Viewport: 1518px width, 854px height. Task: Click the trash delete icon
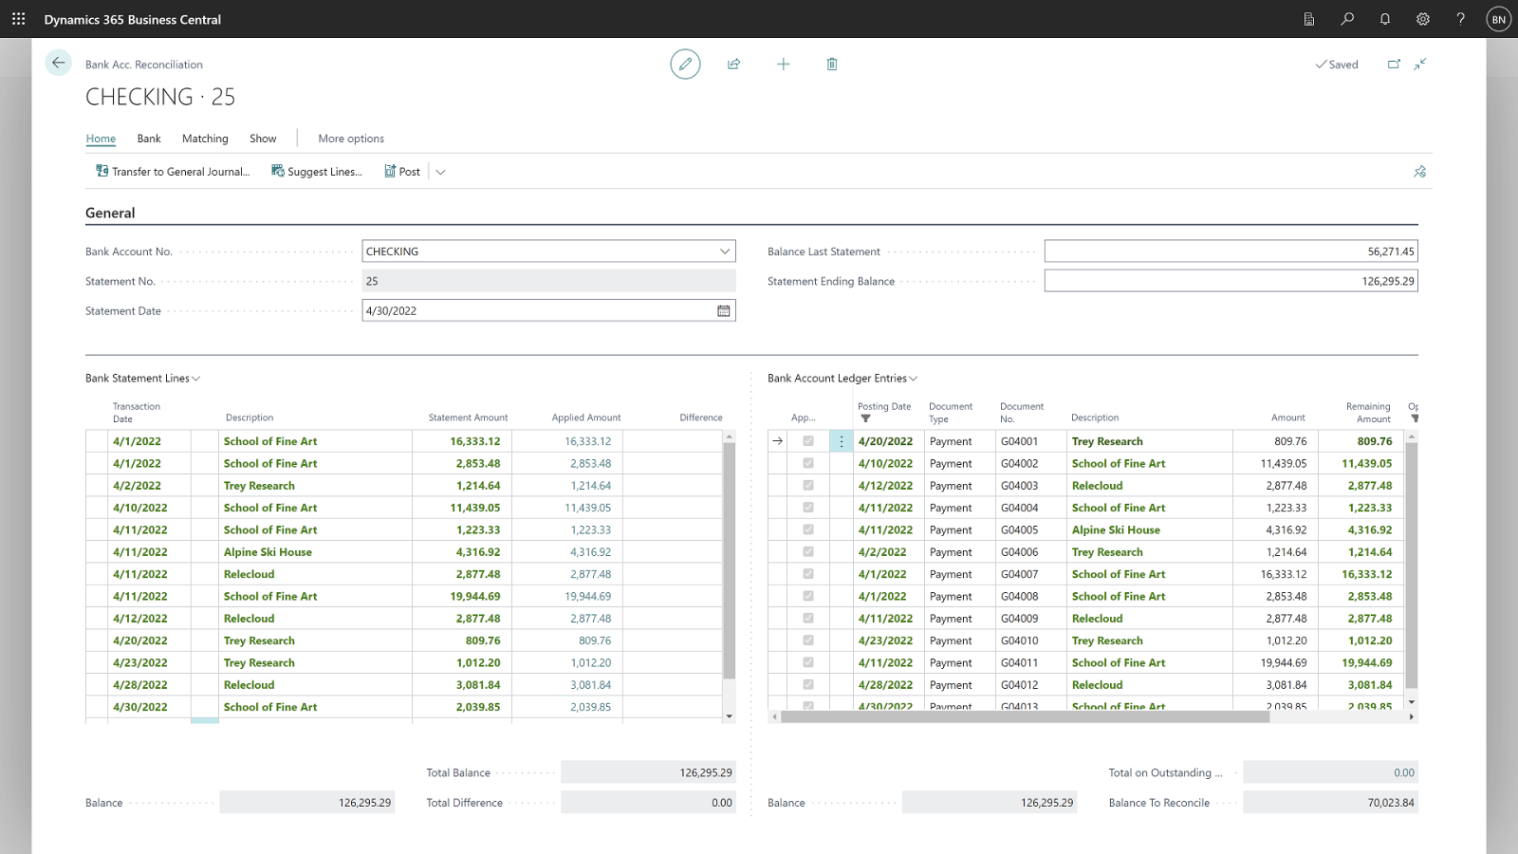point(832,64)
